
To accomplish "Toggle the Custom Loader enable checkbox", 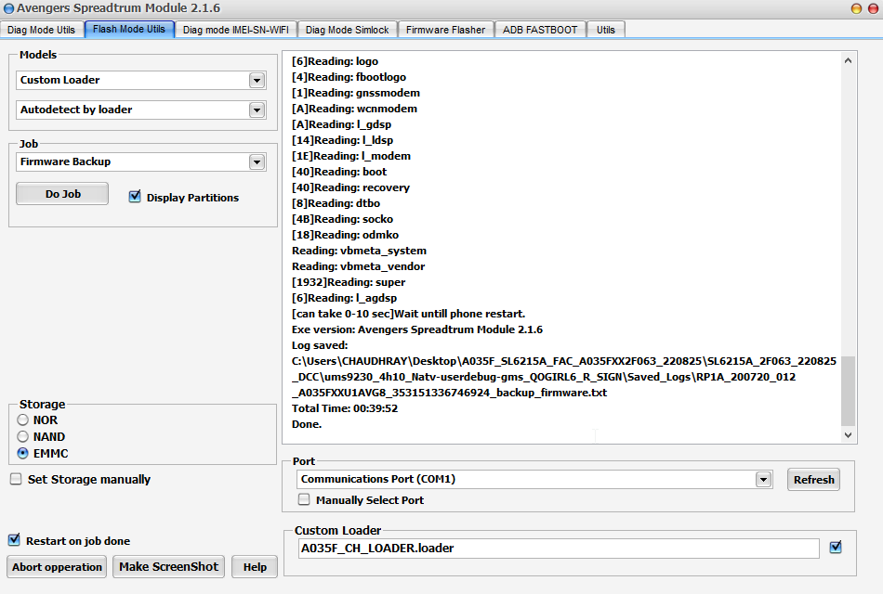I will 836,548.
